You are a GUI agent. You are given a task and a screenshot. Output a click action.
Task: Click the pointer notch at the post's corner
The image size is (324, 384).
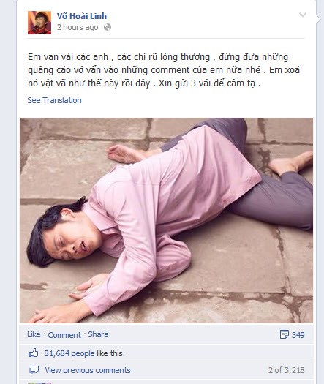tap(318, 19)
